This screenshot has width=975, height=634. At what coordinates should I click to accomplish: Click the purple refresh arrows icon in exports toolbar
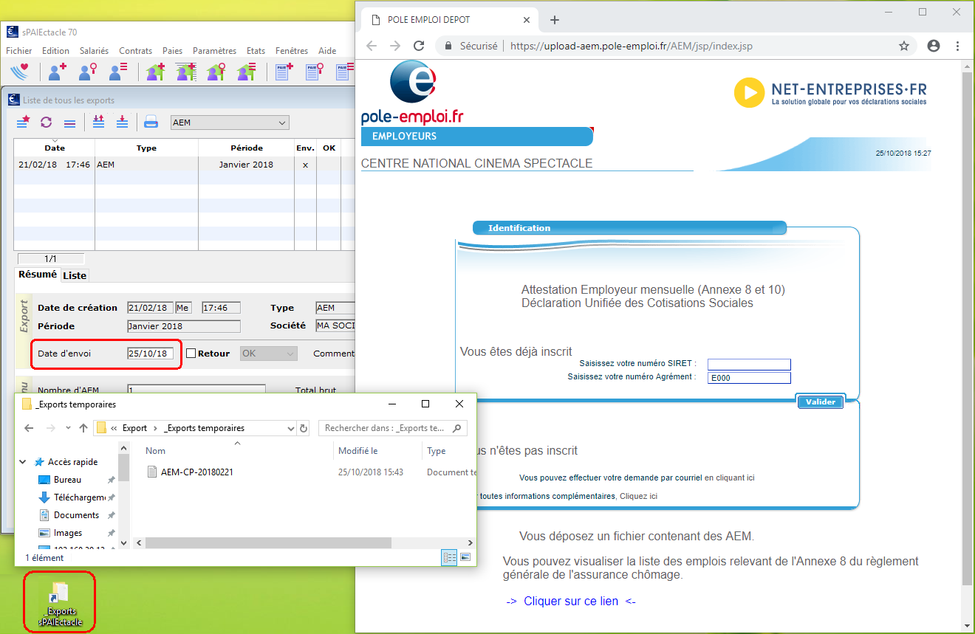[x=47, y=123]
